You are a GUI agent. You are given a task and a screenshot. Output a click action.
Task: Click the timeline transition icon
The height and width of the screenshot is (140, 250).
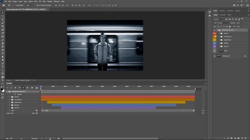(x=36, y=88)
